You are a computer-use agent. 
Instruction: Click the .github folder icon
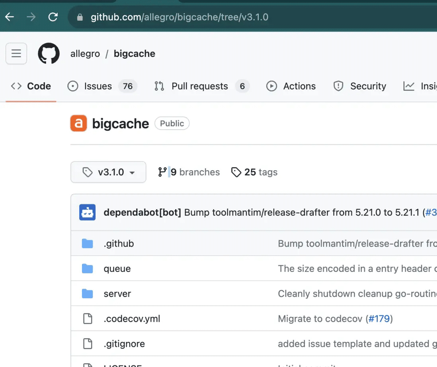click(x=88, y=243)
